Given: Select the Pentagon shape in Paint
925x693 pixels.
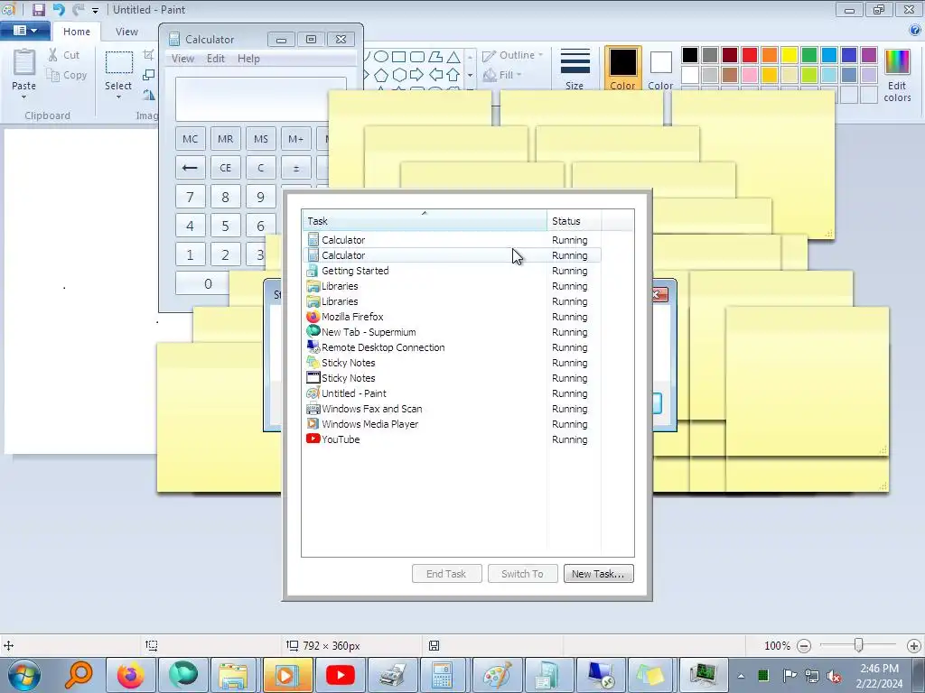Looking at the screenshot, I should pos(381,75).
